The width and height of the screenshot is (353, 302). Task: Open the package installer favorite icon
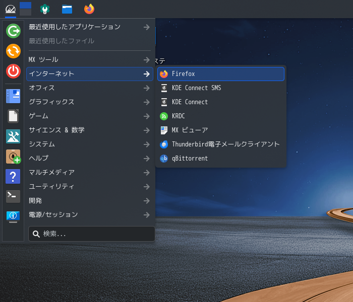pos(13,157)
